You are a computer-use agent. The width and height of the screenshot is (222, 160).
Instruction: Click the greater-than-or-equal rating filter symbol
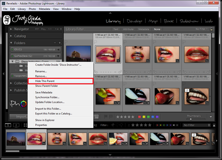pyautogui.click(x=129, y=125)
